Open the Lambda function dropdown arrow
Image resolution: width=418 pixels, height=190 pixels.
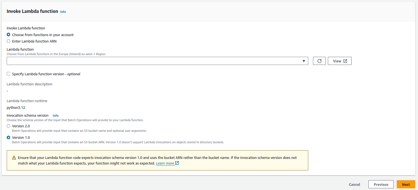304,61
